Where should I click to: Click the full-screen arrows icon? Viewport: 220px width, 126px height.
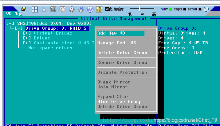34,9
